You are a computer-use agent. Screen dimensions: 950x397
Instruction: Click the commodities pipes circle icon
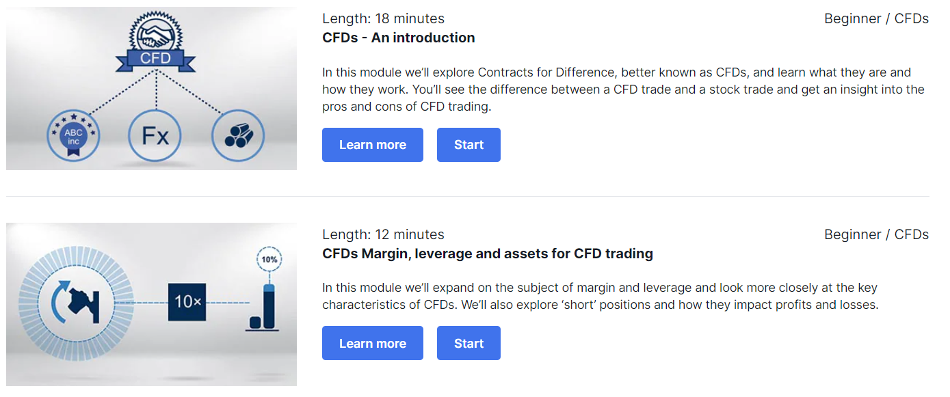coord(237,135)
